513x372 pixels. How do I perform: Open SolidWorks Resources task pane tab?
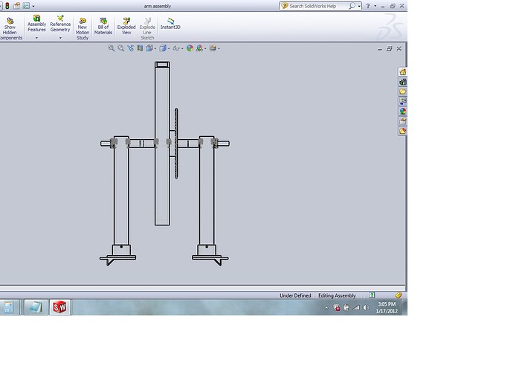pos(402,71)
